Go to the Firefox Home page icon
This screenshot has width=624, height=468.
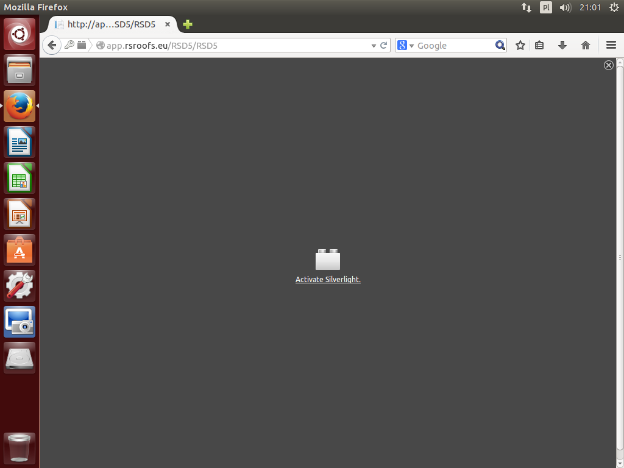[x=586, y=45]
